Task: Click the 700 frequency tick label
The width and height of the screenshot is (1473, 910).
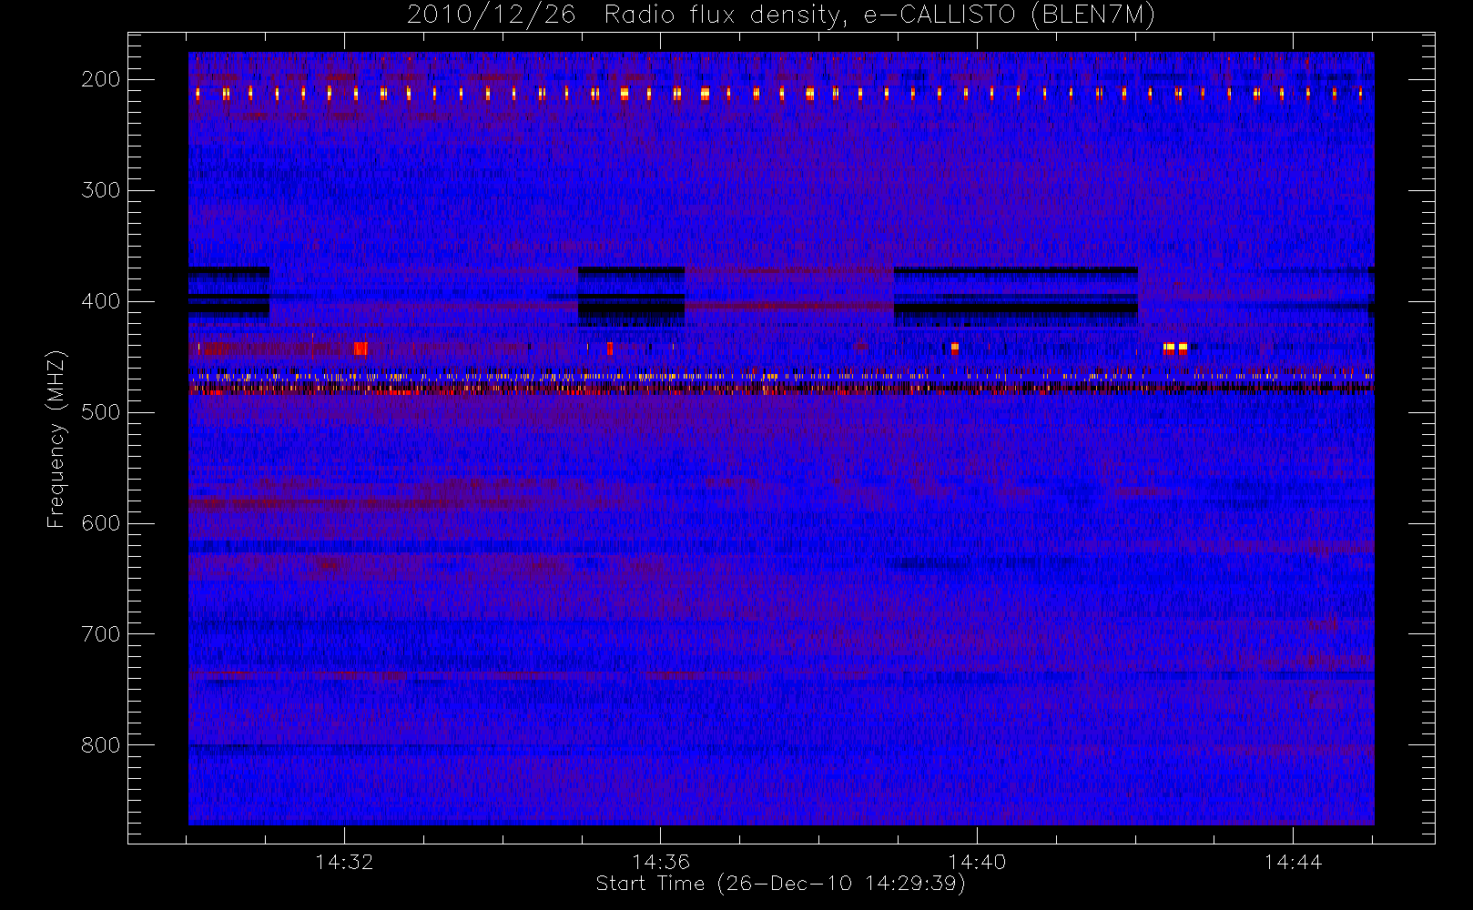Action: tap(101, 634)
